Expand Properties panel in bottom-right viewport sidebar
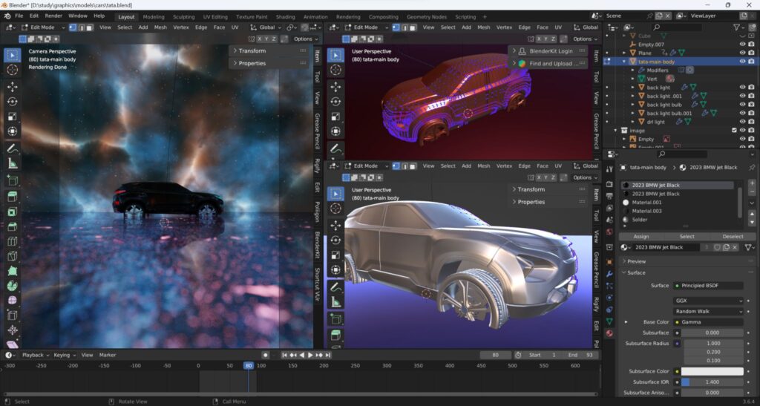The image size is (760, 406). [x=548, y=202]
